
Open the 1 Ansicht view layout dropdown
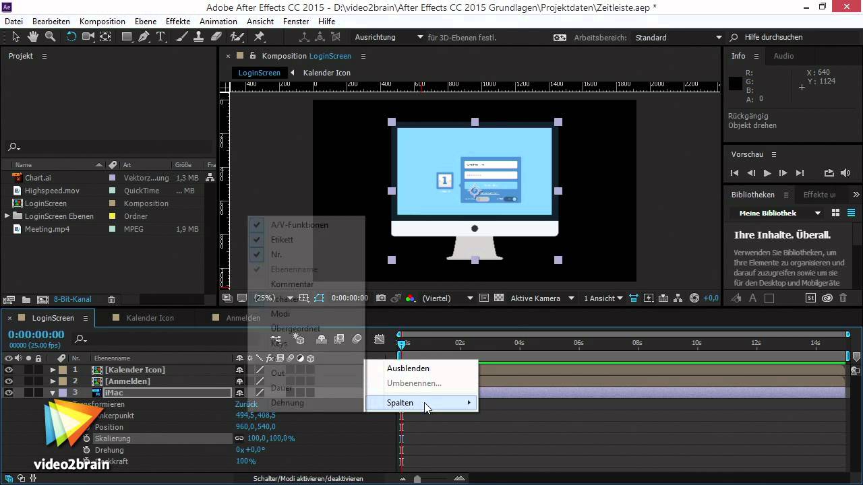pos(603,298)
